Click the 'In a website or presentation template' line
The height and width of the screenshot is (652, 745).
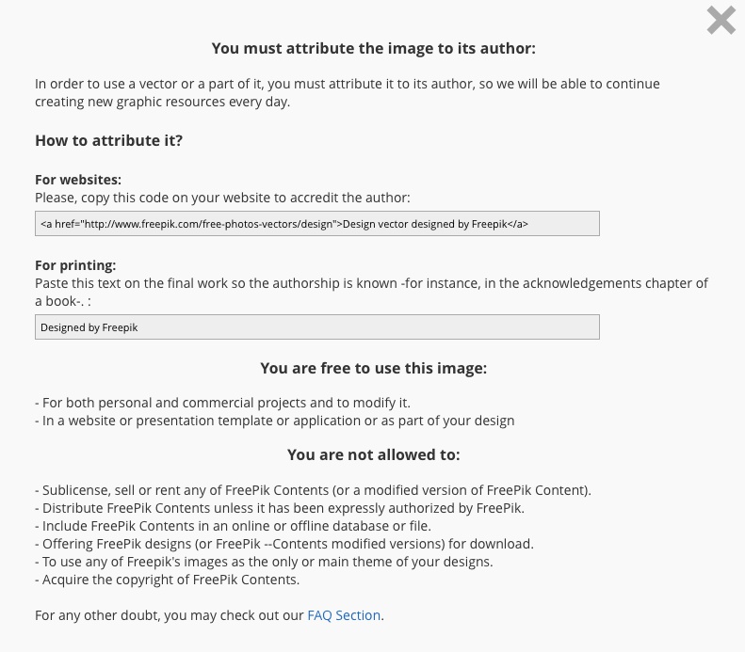[275, 421]
